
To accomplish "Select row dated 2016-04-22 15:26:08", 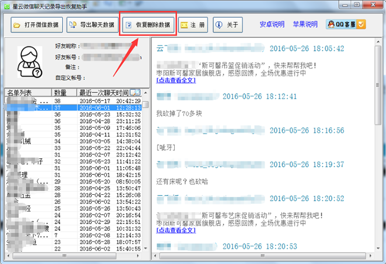I will click(73, 195).
